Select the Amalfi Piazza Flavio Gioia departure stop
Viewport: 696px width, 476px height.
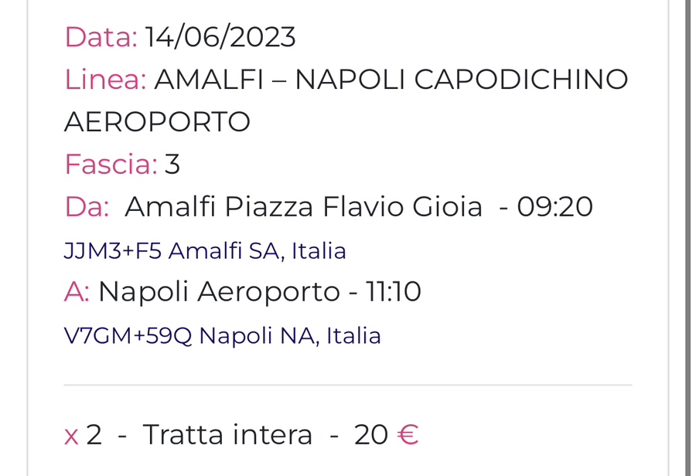(304, 207)
